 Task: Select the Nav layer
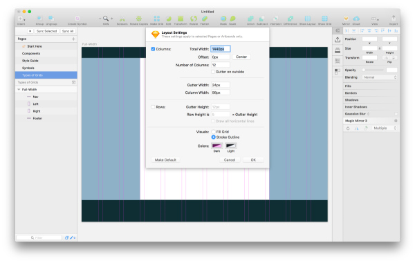tap(46, 97)
